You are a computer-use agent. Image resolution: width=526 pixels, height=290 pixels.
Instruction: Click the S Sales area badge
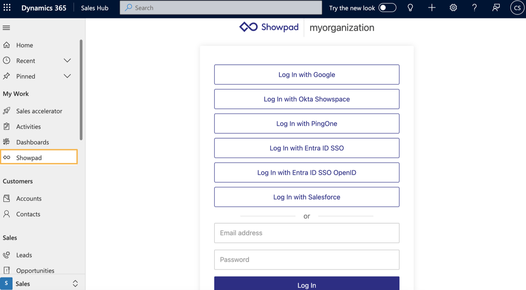click(x=6, y=283)
